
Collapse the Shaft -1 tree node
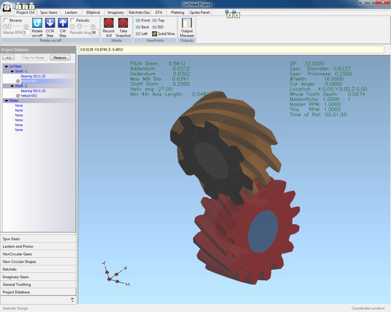(12, 71)
